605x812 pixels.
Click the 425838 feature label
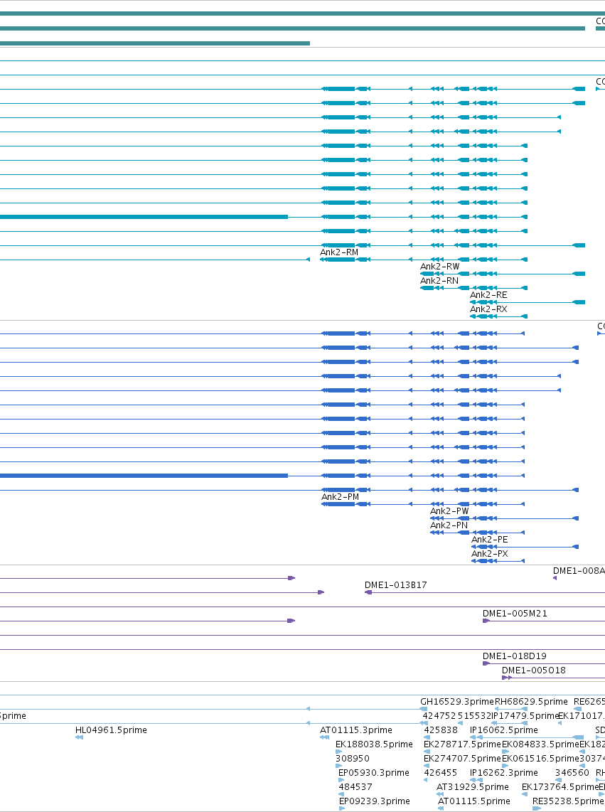tap(441, 730)
